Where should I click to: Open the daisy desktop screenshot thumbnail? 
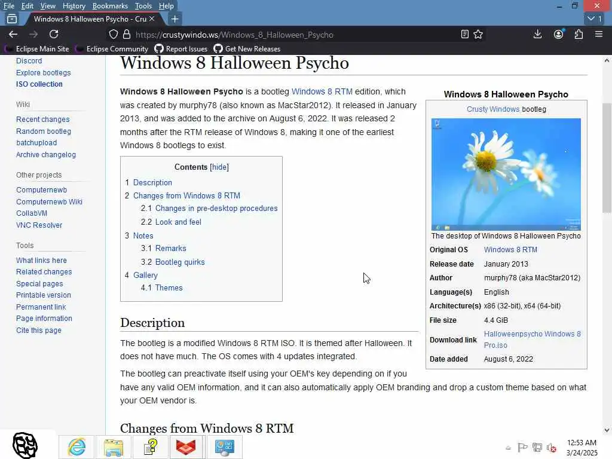[506, 174]
